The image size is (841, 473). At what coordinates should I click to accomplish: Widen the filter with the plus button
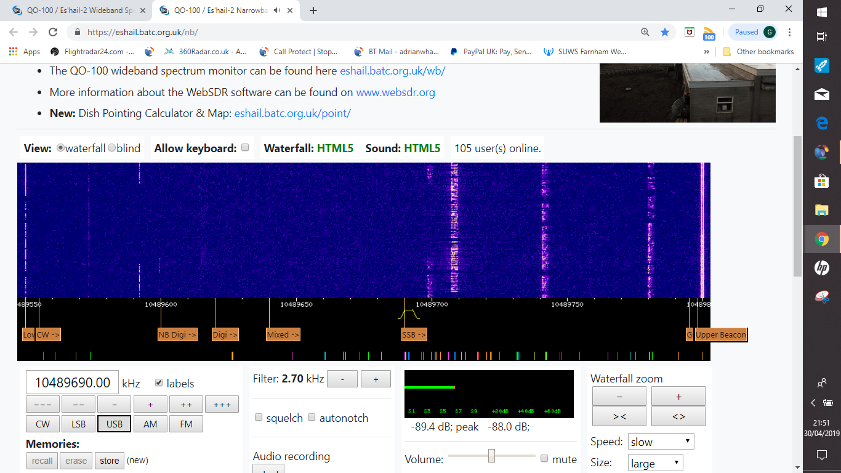click(x=376, y=379)
